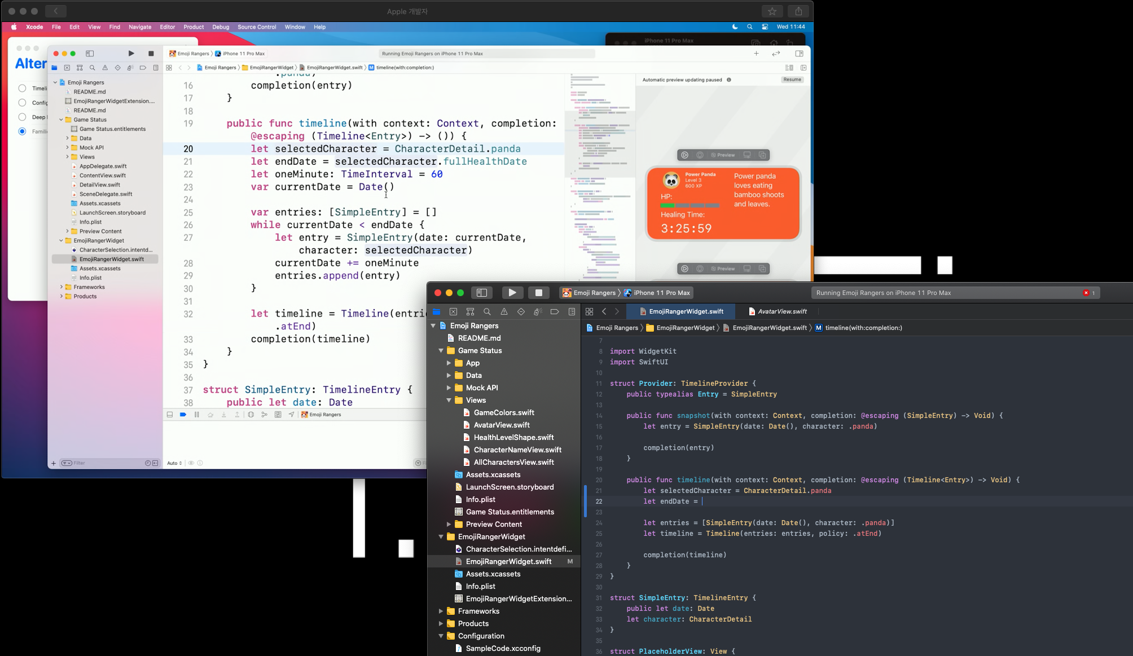Viewport: 1133px width, 656px height.
Task: Toggle breakpoint activation in the debug bar
Action: tap(183, 414)
